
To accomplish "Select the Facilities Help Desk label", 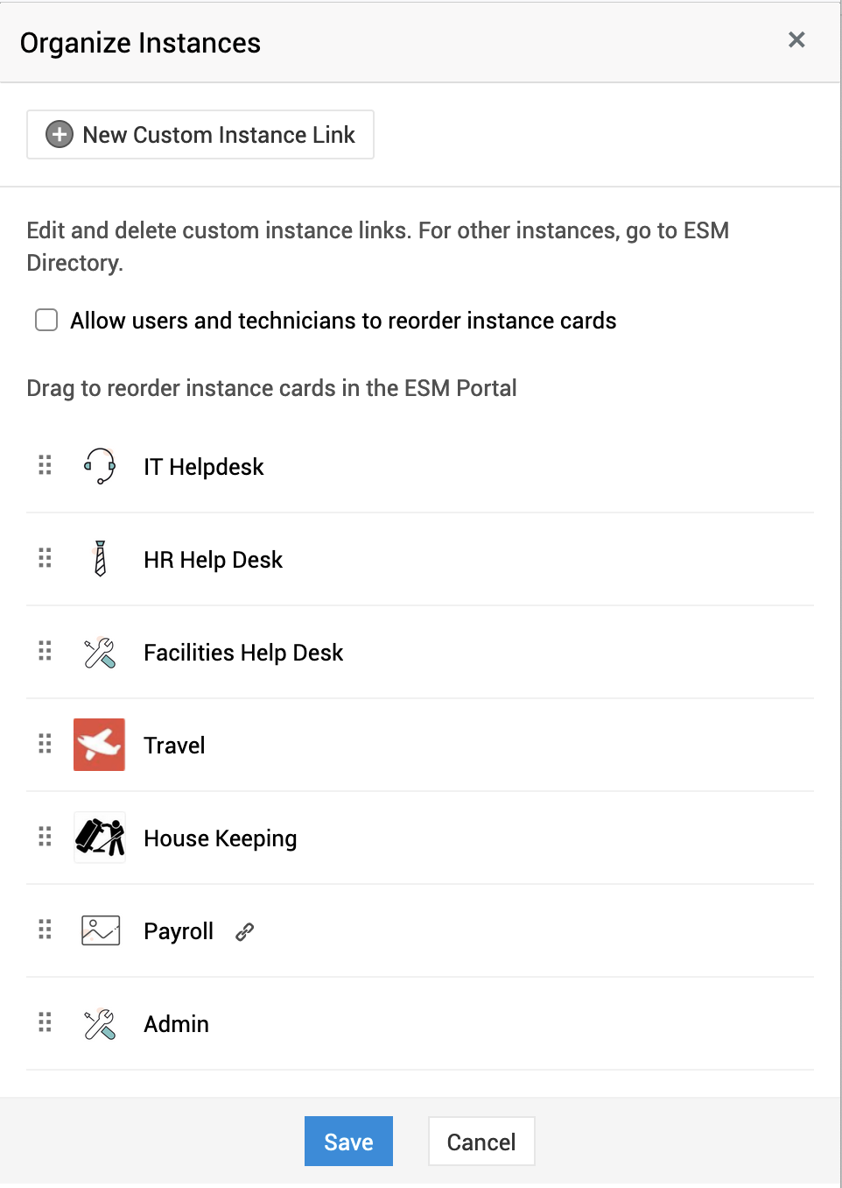I will pyautogui.click(x=243, y=653).
